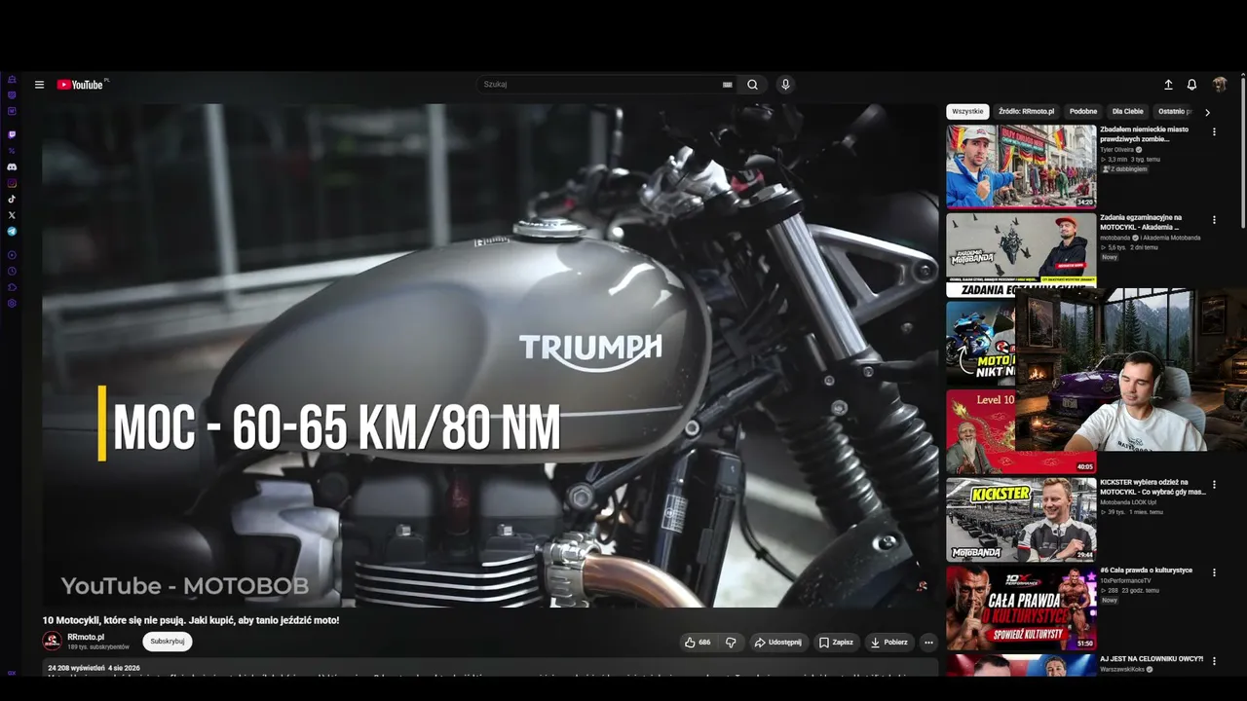Image resolution: width=1247 pixels, height=701 pixels.
Task: Open Discord from the browser sidebar
Action: pyautogui.click(x=12, y=166)
